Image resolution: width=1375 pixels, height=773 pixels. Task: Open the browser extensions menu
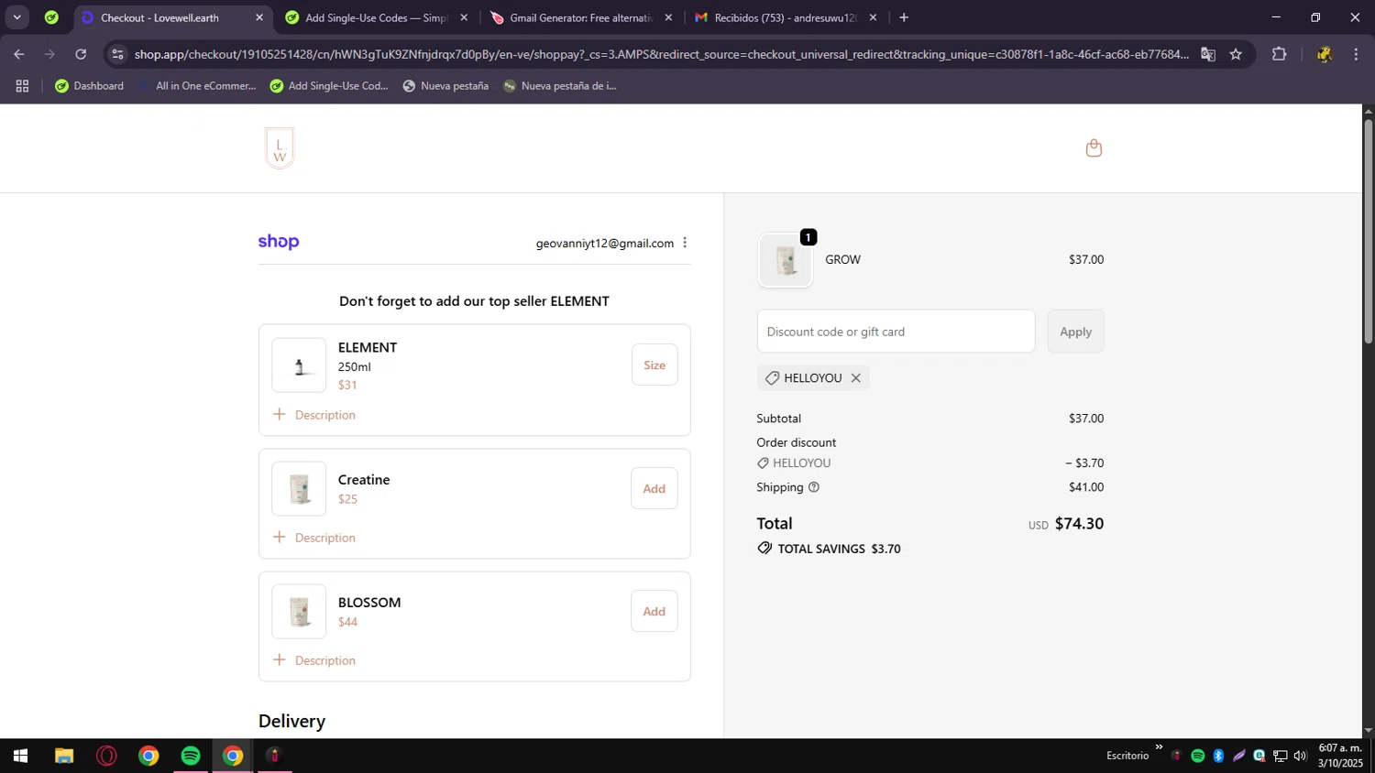click(x=1279, y=54)
